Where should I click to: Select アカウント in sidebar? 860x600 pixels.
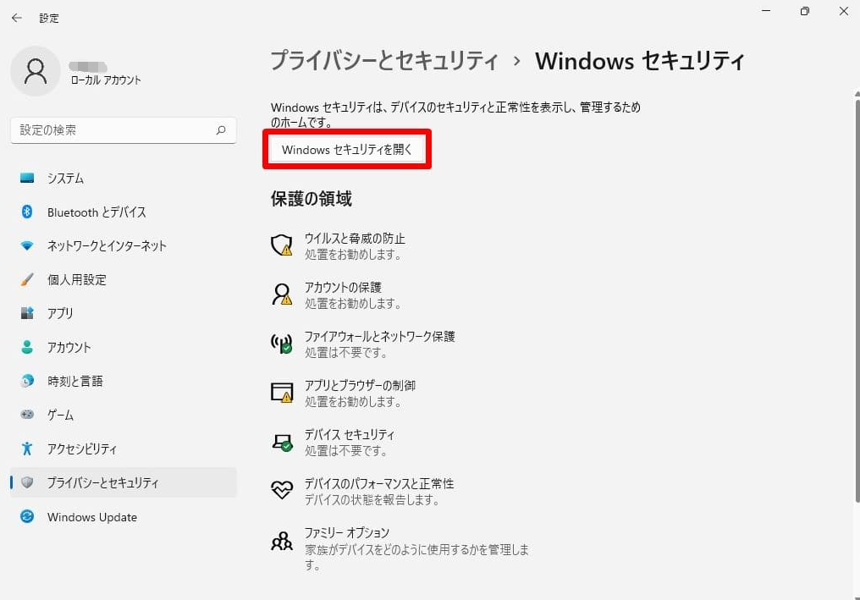[x=124, y=347]
